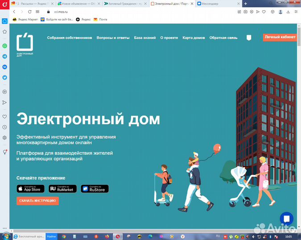Open the Вопросы и ответы page

(113, 38)
